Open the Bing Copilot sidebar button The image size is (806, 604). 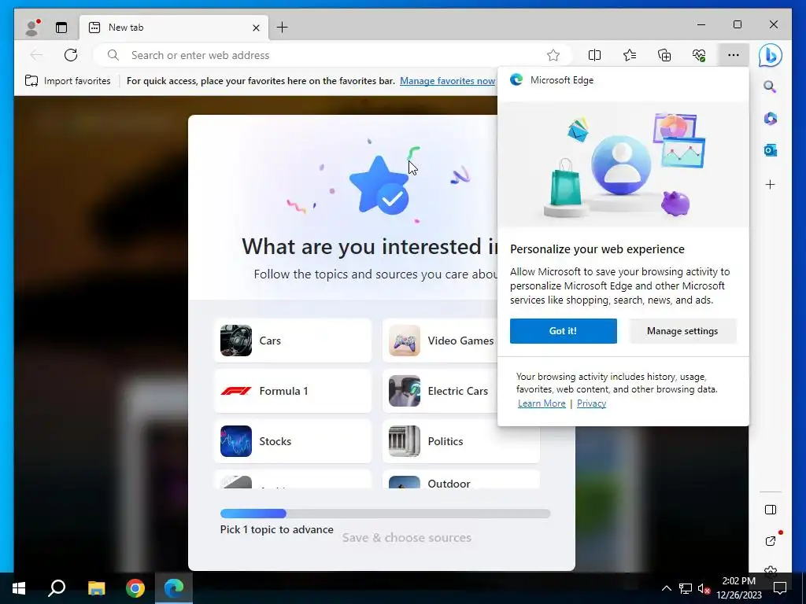[770, 55]
